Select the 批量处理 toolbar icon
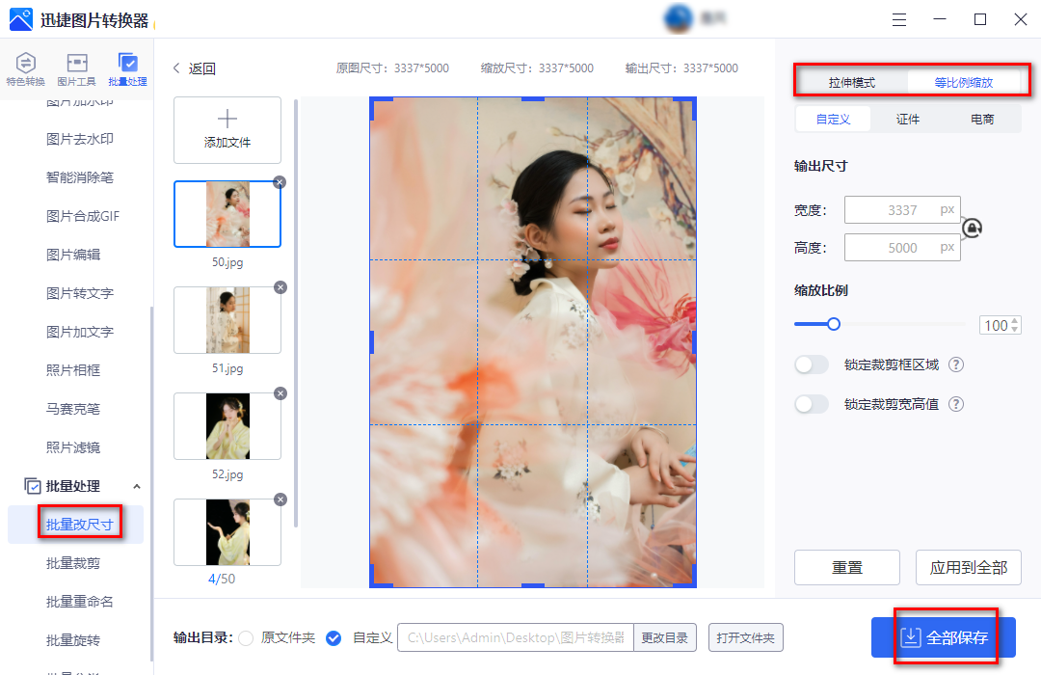Viewport: 1041px width, 675px height. click(x=127, y=69)
